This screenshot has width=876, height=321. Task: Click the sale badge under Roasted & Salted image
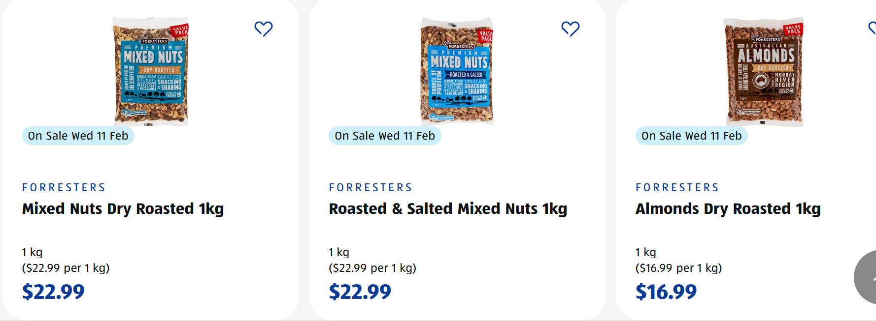click(385, 136)
